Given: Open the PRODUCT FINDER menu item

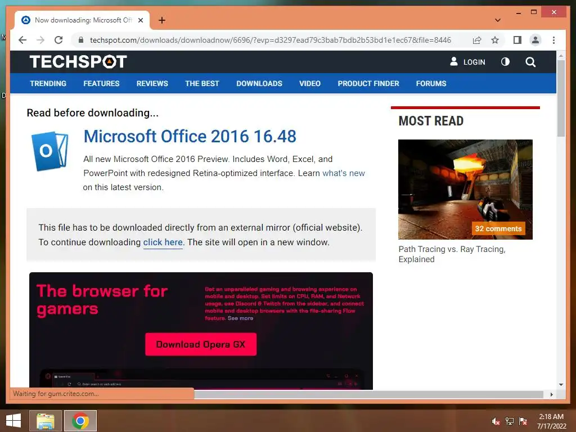Looking at the screenshot, I should (368, 83).
